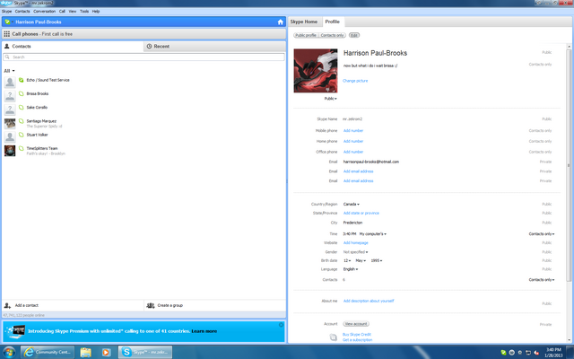Viewport: 574px width, 359px height.
Task: Click the View account button
Action: (356, 324)
